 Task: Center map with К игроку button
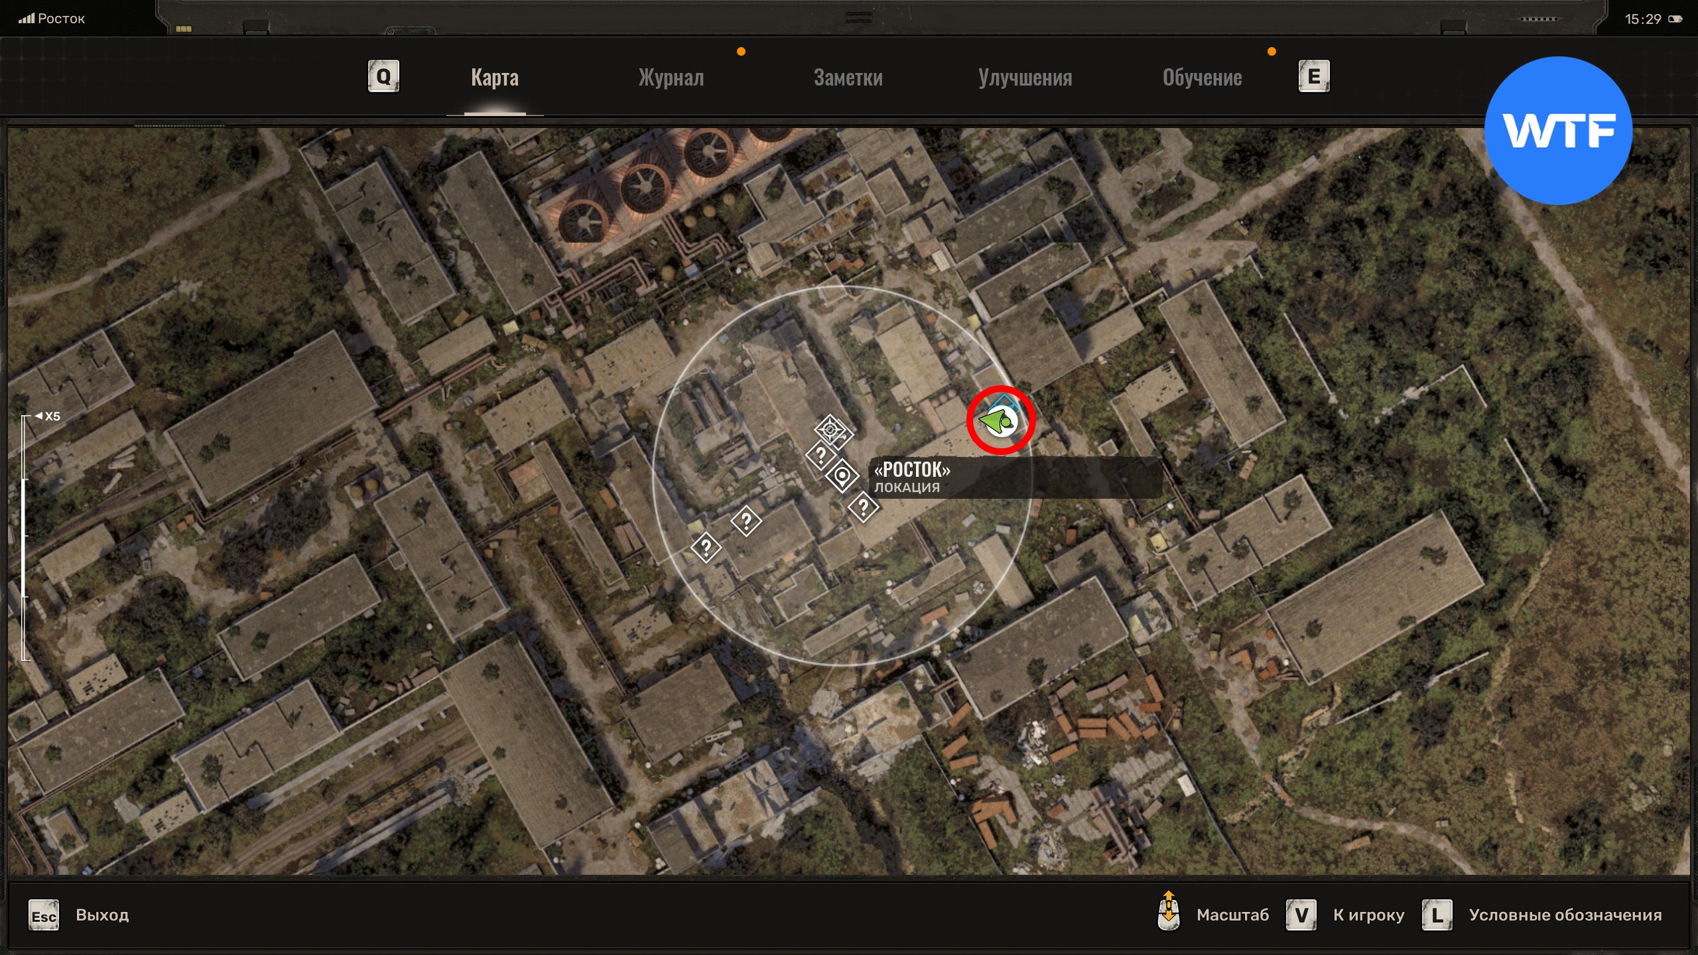[1368, 915]
